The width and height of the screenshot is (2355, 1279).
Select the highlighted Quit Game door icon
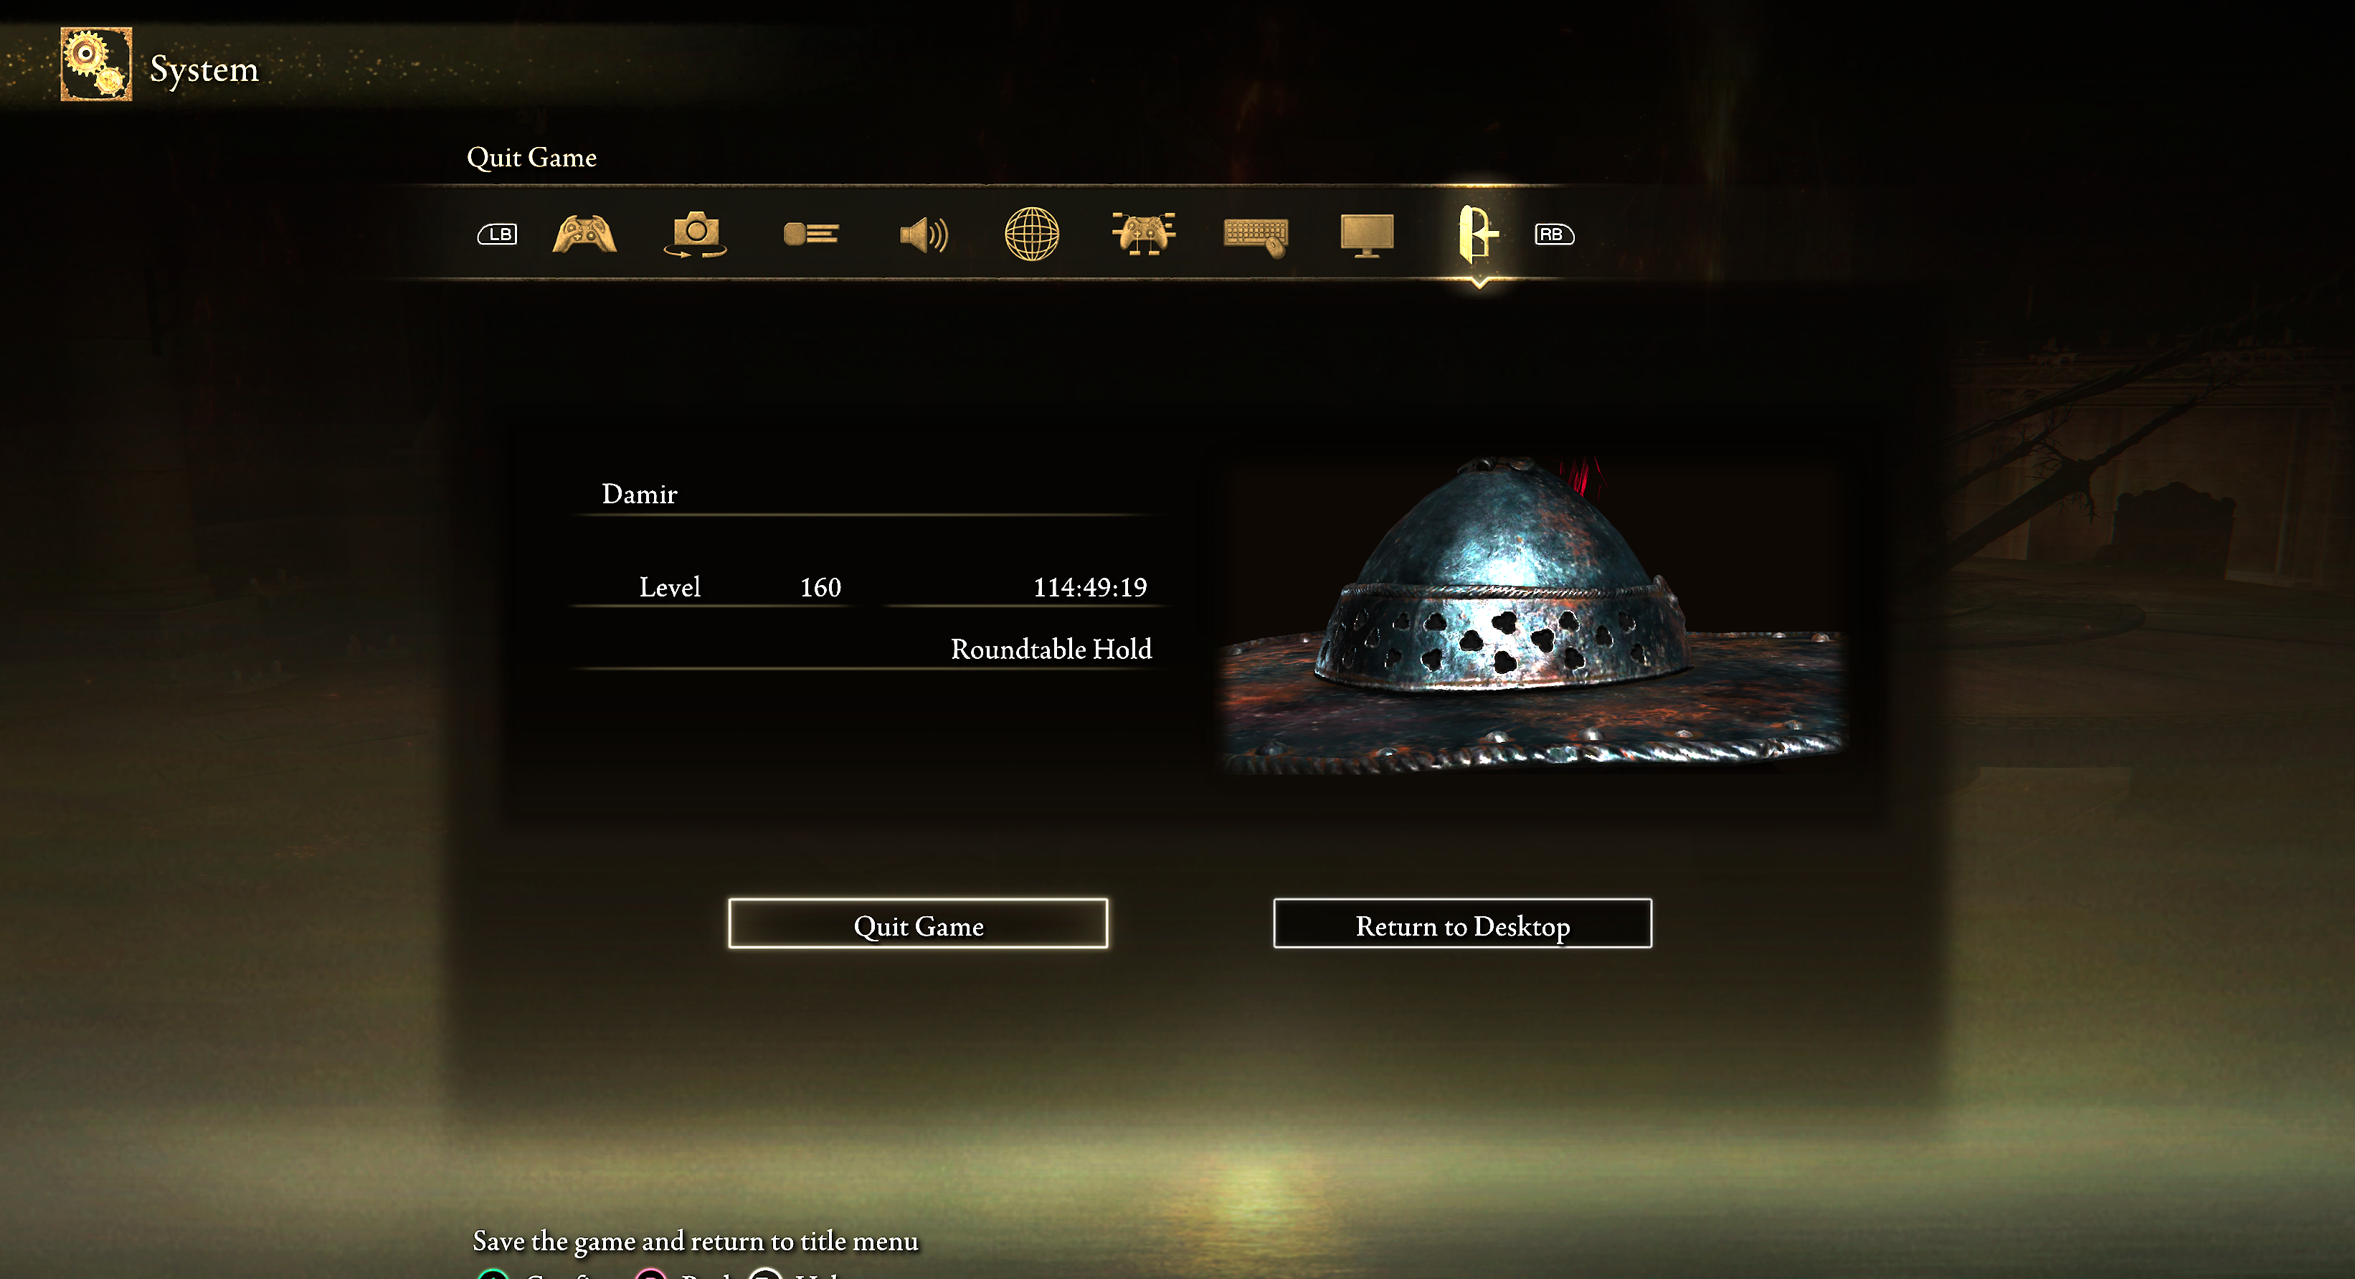point(1478,234)
